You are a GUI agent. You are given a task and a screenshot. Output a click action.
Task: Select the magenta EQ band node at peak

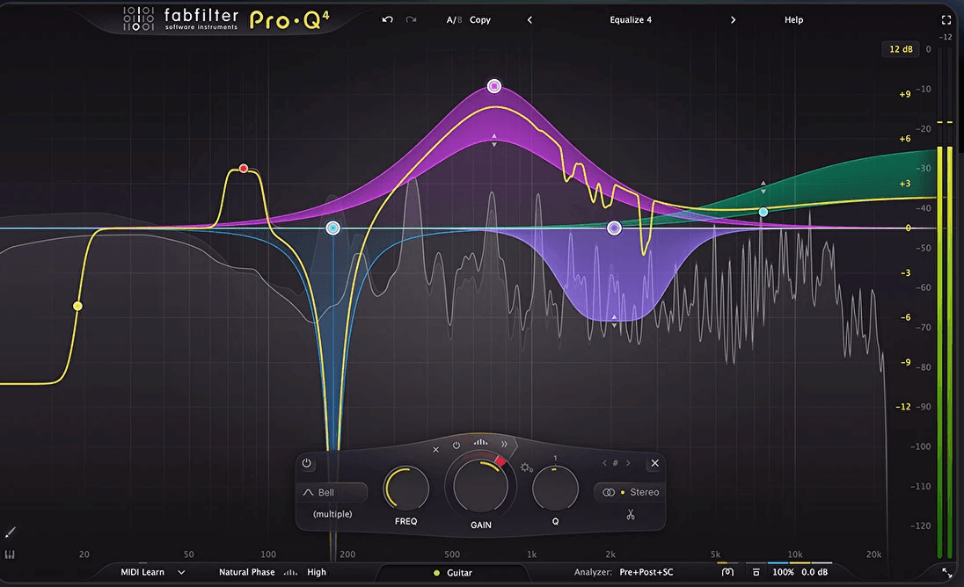(x=494, y=86)
